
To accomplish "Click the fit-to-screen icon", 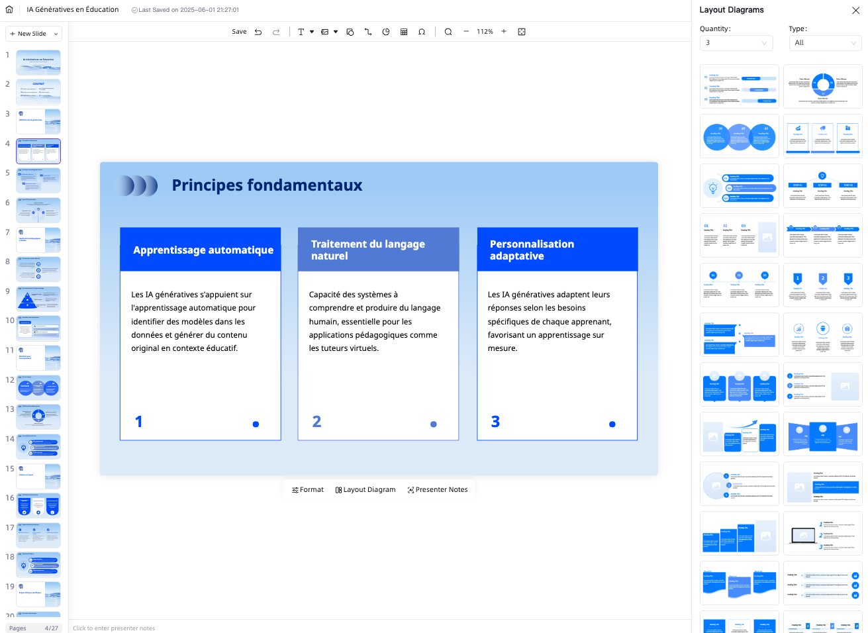I will (x=522, y=32).
